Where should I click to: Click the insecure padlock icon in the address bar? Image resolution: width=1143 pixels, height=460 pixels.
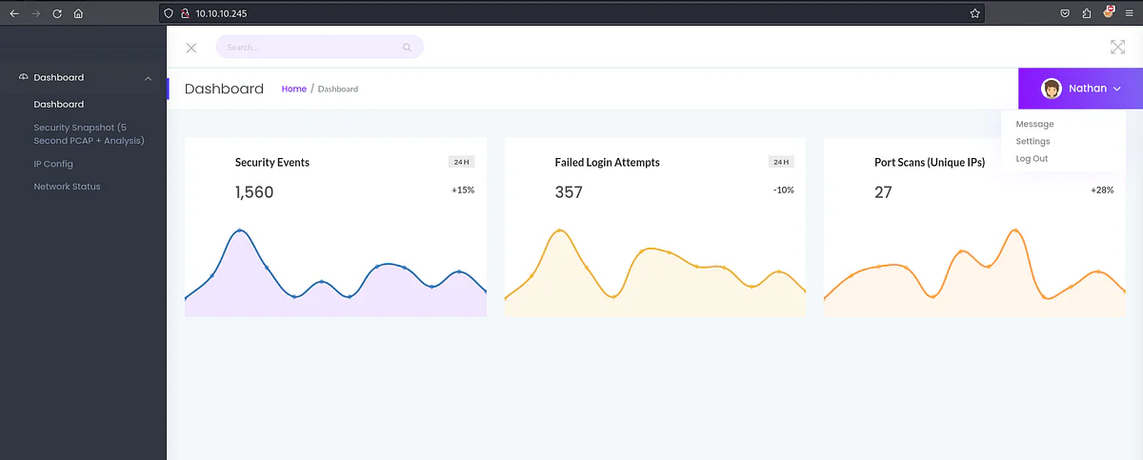(185, 13)
